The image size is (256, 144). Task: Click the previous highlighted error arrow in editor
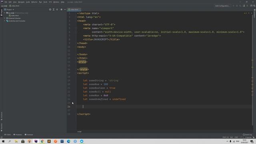pyautogui.click(x=249, y=13)
